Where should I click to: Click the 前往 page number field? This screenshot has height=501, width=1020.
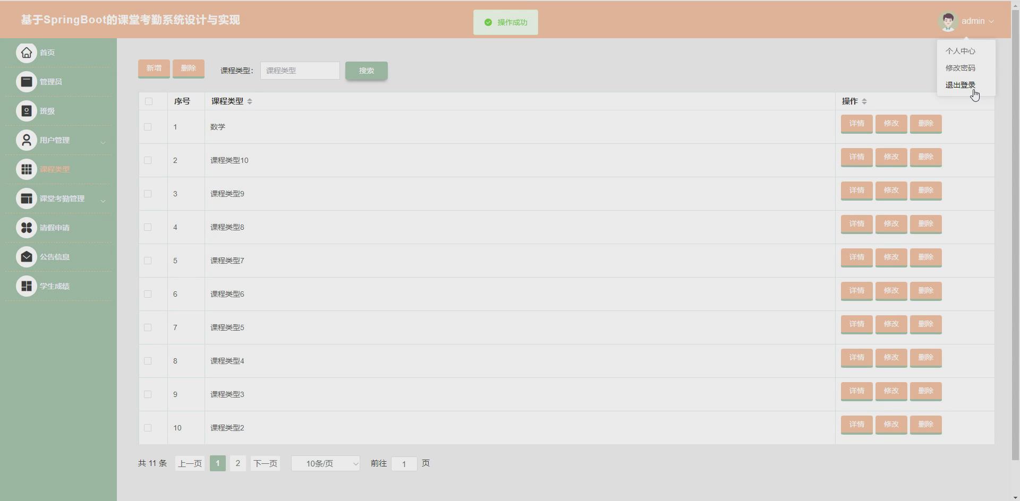pyautogui.click(x=404, y=464)
